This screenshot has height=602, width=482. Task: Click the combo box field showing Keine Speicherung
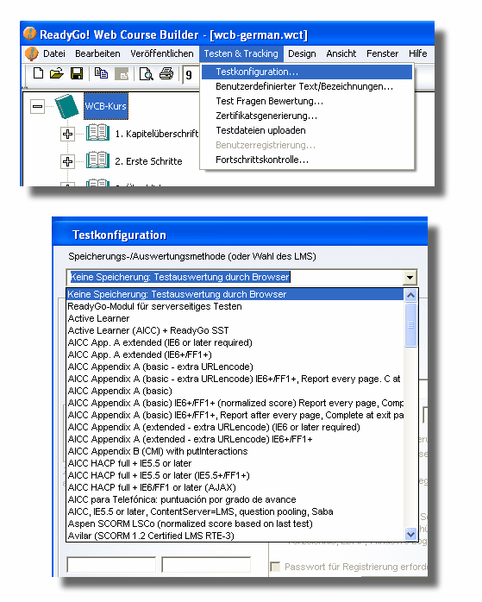[x=235, y=277]
